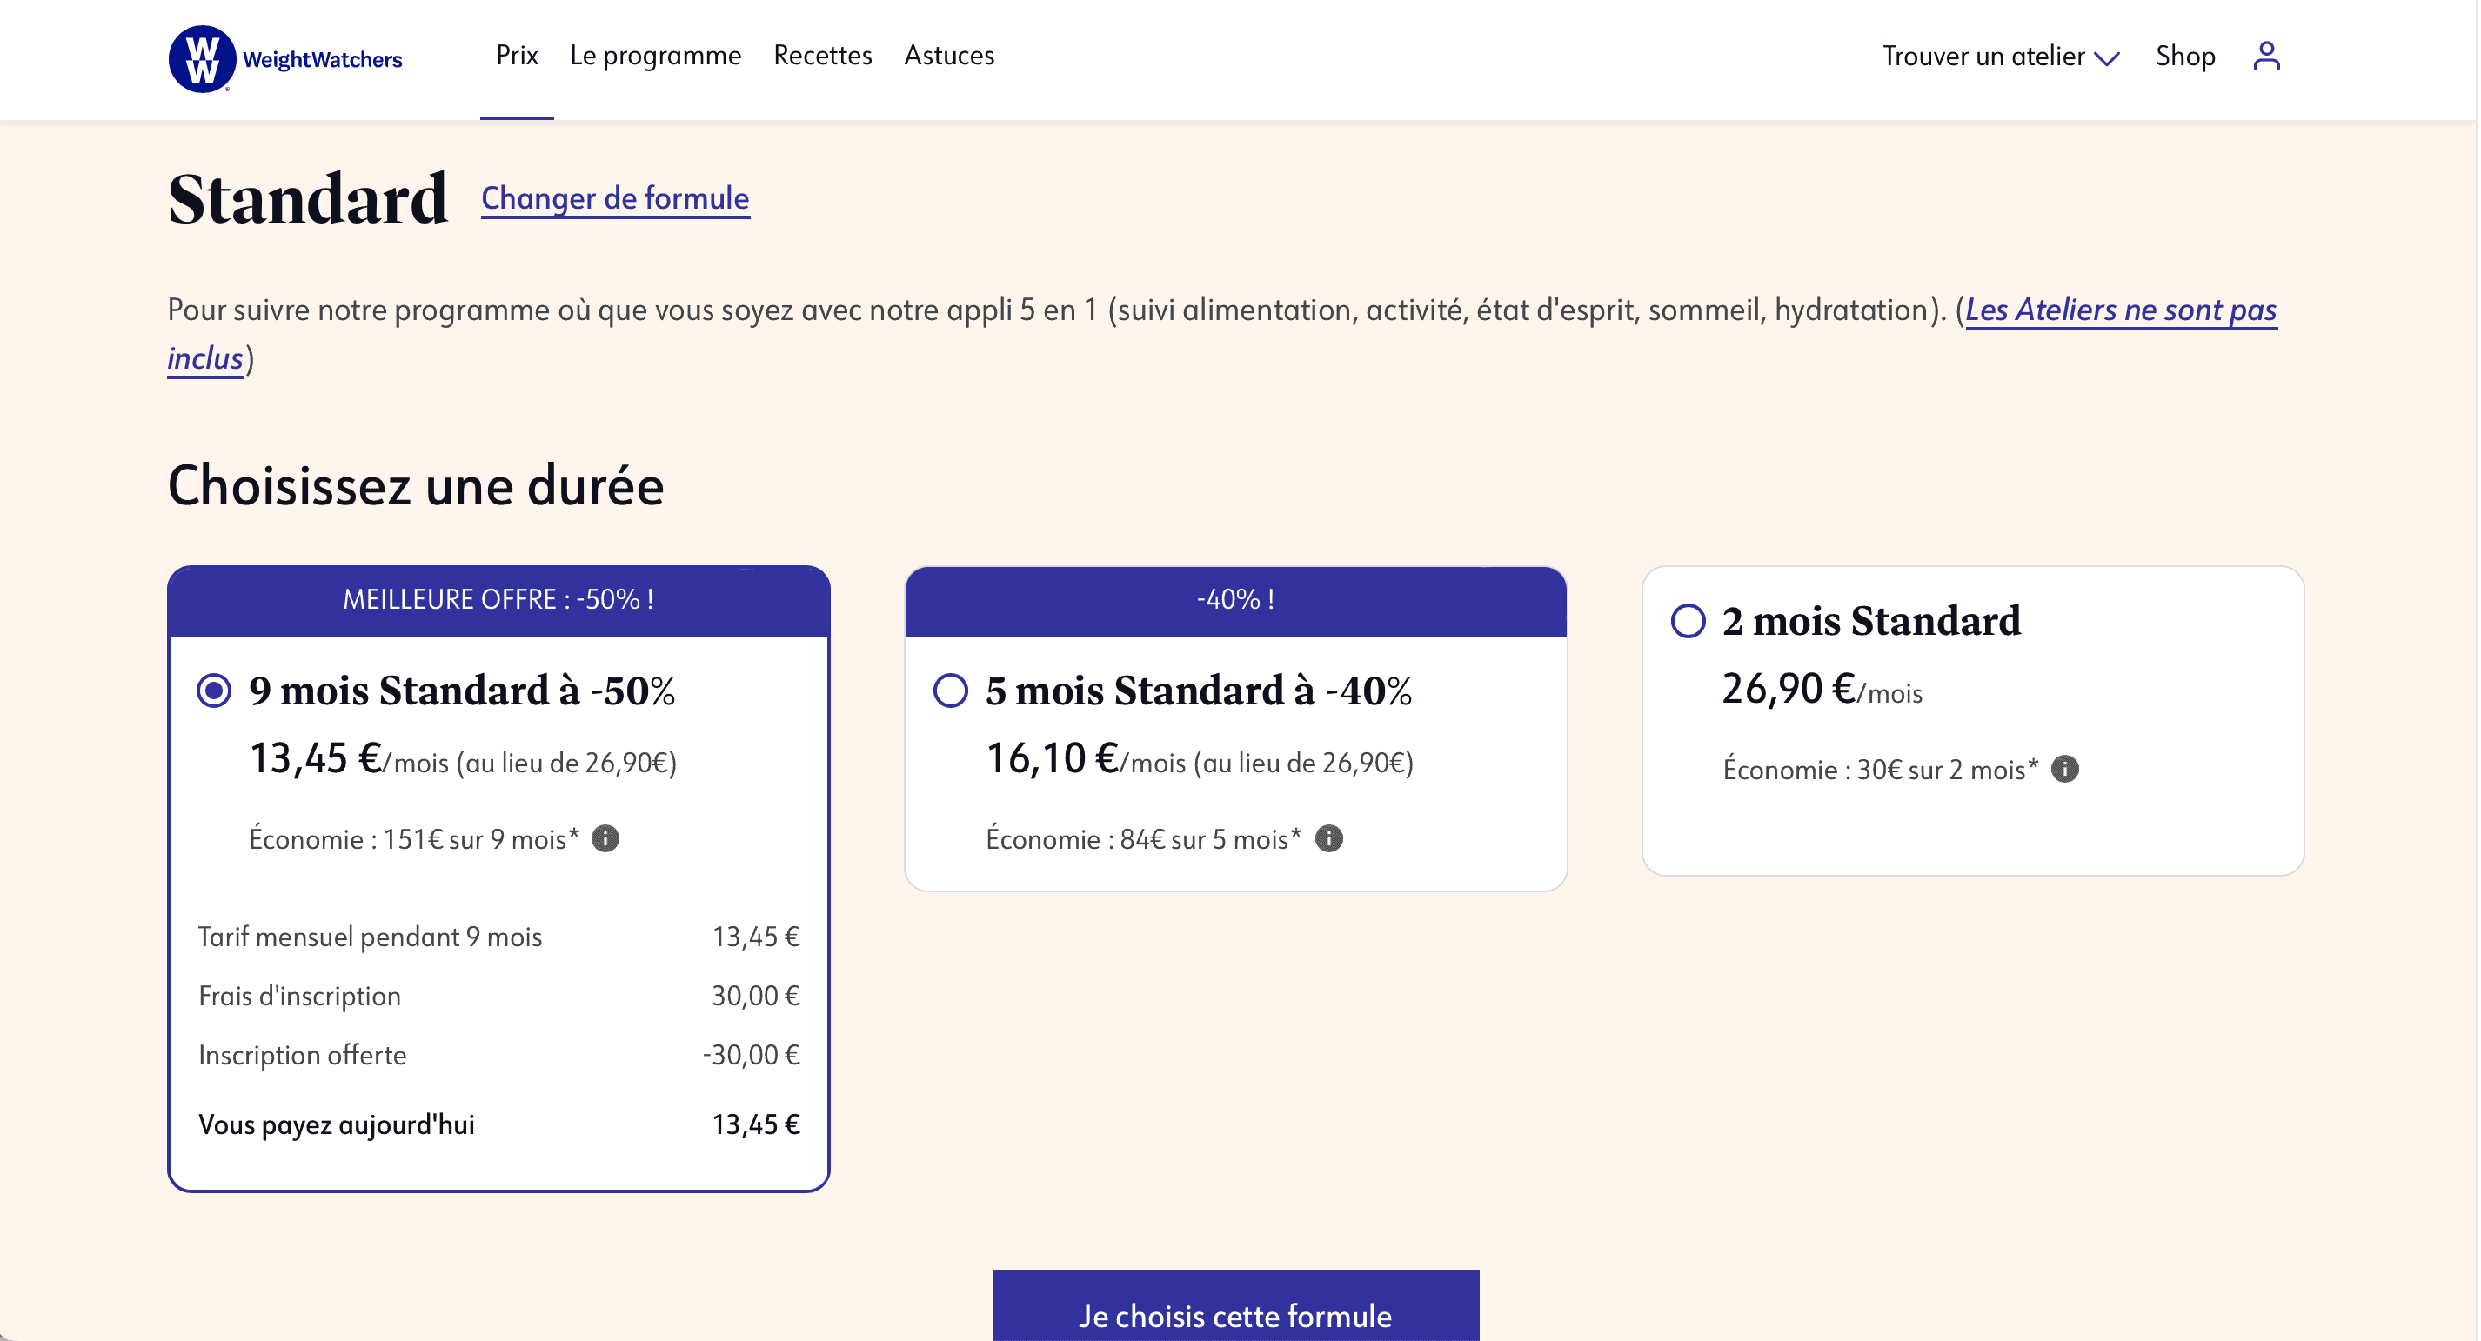Image resolution: width=2481 pixels, height=1341 pixels.
Task: Click the info icon on the 2 mois offer
Action: tap(2068, 767)
